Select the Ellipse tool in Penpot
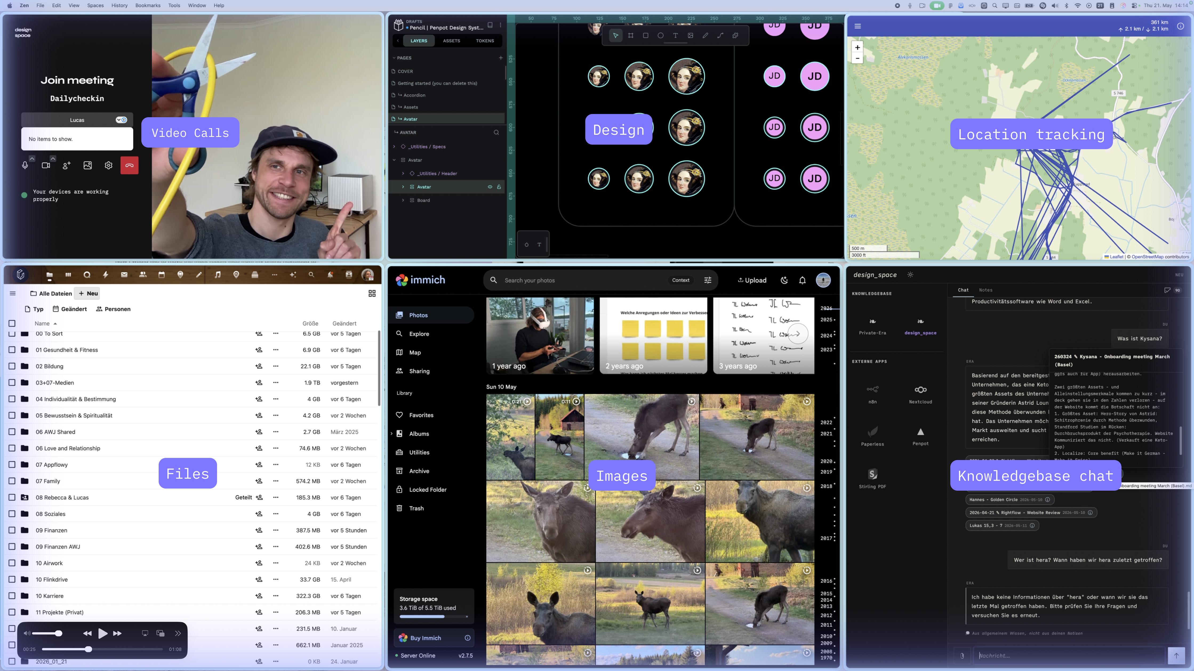 [x=660, y=36]
